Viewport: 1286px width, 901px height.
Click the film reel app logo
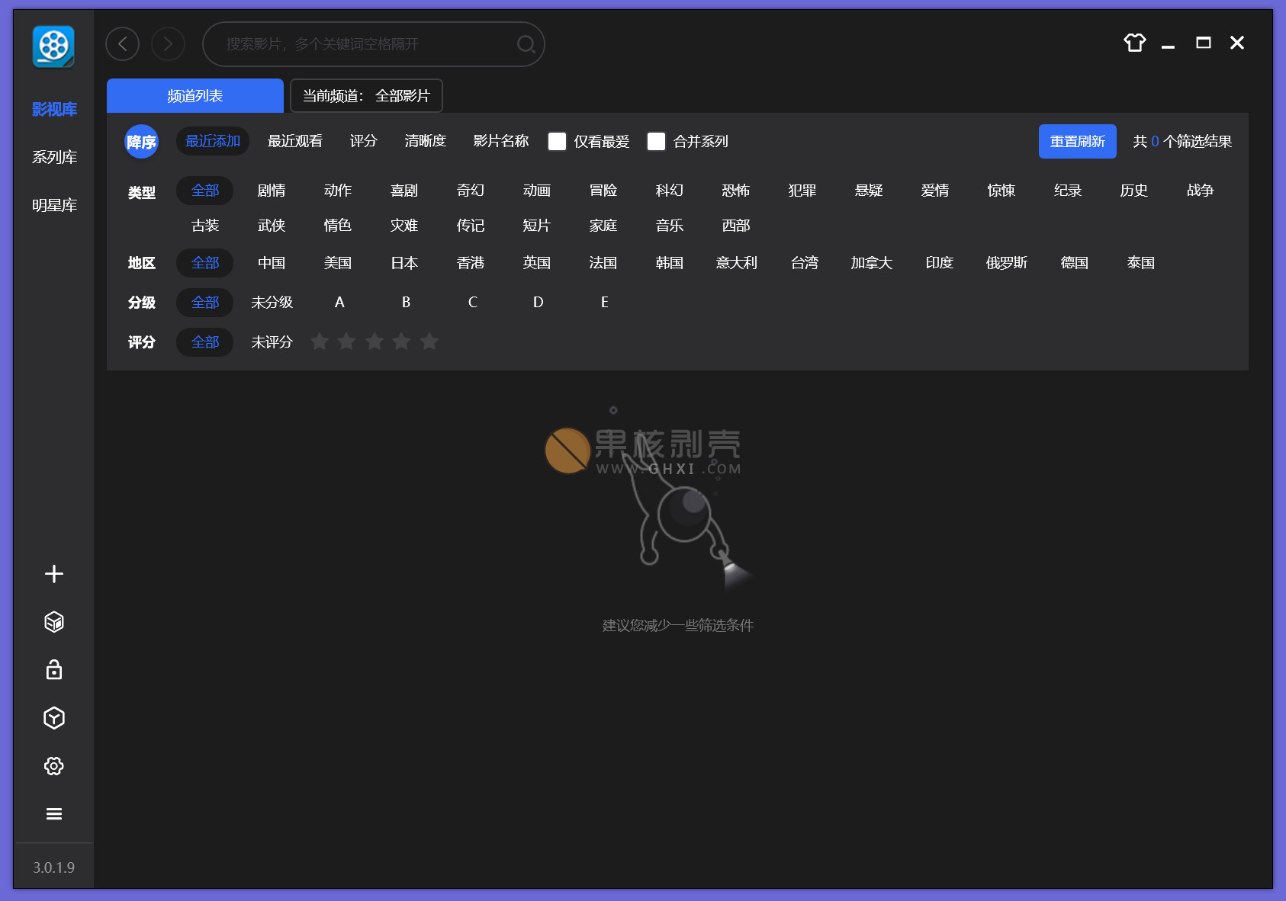click(53, 46)
